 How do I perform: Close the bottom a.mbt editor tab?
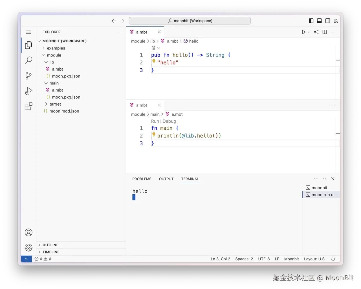tap(159, 105)
